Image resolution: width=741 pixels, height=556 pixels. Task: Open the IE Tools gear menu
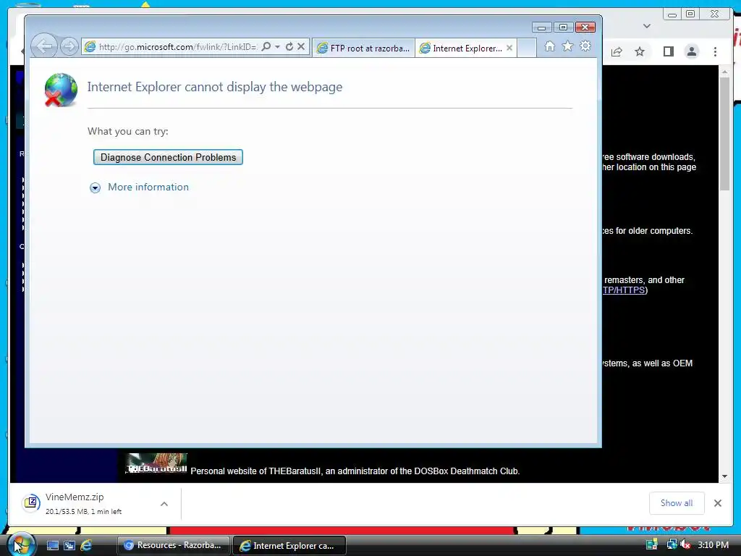pos(585,46)
